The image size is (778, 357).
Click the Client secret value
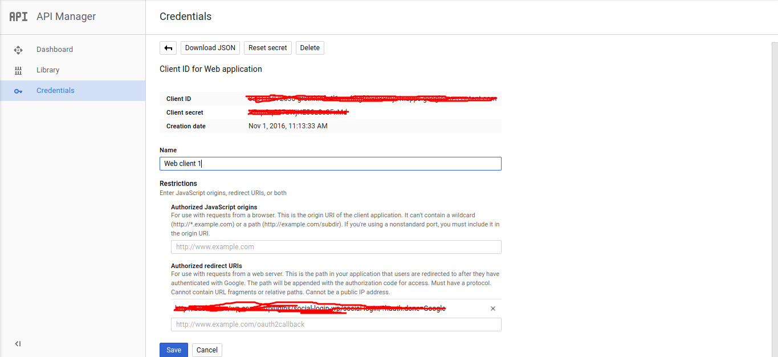tap(298, 112)
